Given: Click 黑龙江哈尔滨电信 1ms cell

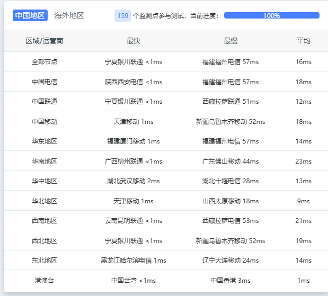Looking at the screenshot, I should 133,261.
